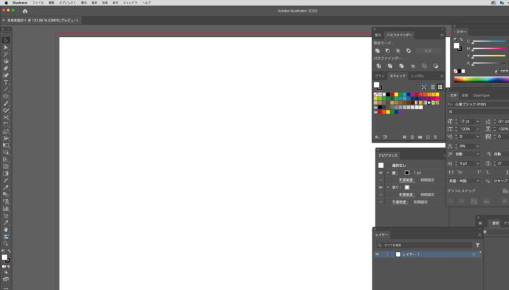Click the Home icon in the top bar
This screenshot has width=509, height=290.
[x=25, y=11]
